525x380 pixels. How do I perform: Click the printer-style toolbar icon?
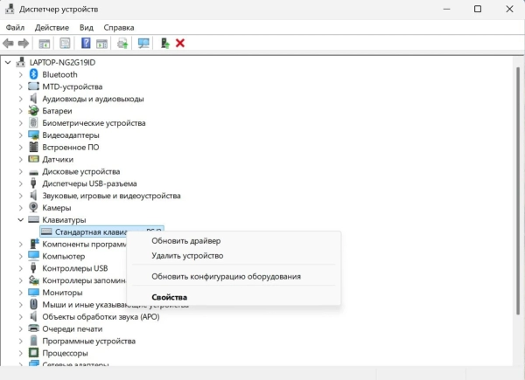point(122,43)
